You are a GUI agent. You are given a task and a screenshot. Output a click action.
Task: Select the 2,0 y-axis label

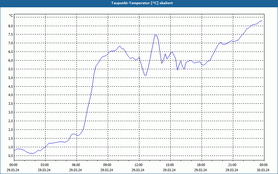[x=11, y=129]
